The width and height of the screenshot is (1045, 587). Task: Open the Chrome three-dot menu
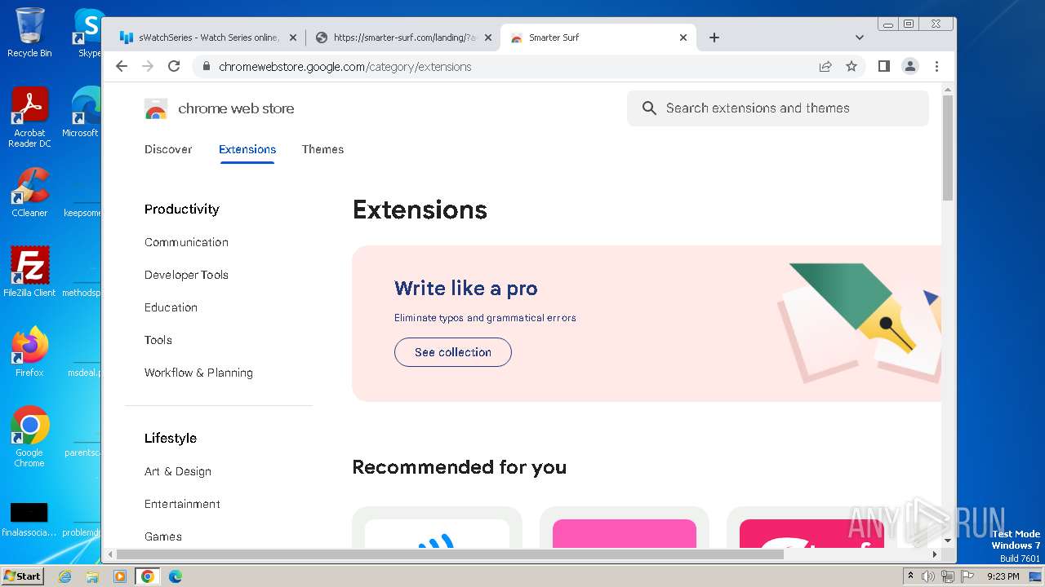click(x=936, y=66)
